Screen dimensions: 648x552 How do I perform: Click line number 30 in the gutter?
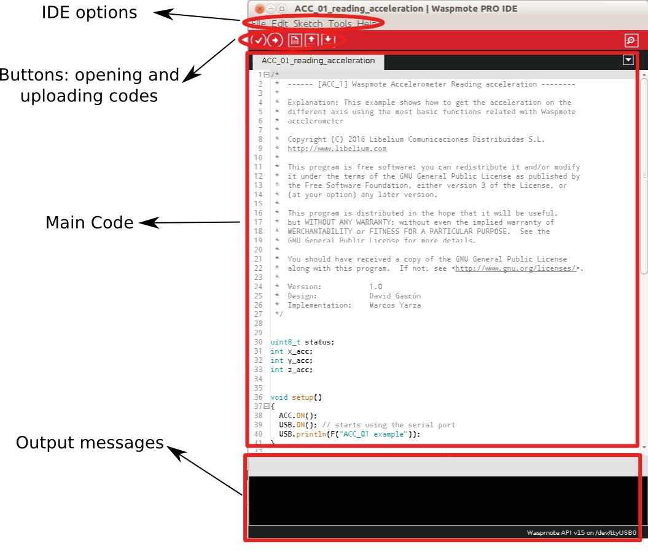(259, 342)
